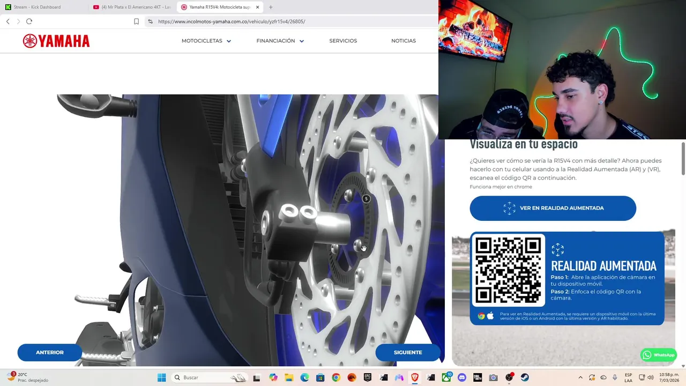
Task: Bookmark this page icon
Action: coord(136,21)
